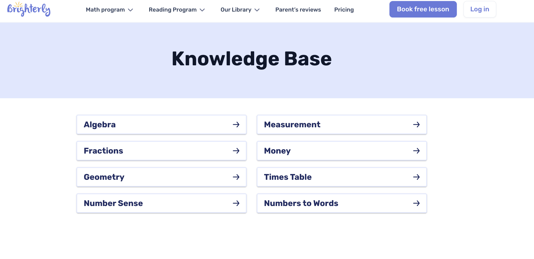
Task: Select the Money category text
Action: click(277, 151)
